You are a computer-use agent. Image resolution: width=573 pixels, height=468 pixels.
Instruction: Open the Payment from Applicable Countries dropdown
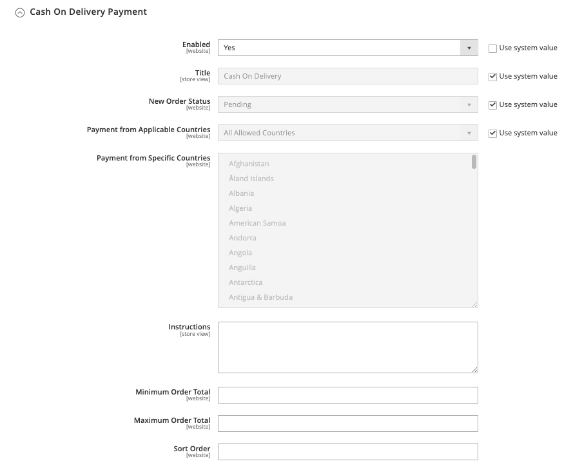[x=347, y=133]
